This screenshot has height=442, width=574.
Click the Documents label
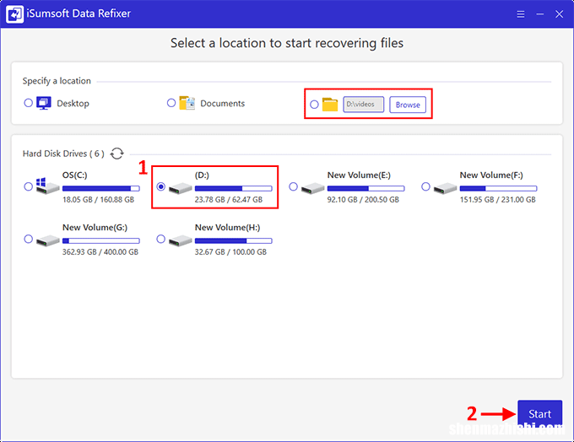223,104
